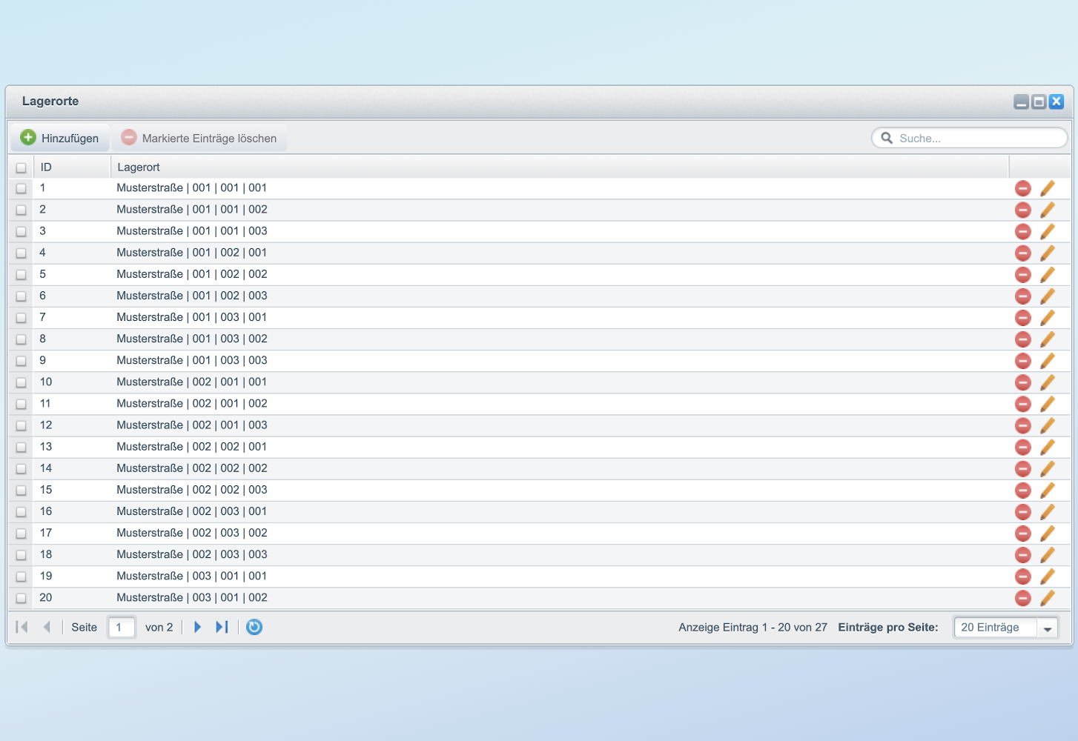The height and width of the screenshot is (741, 1078).
Task: Close the Lagerorte window
Action: click(1057, 102)
